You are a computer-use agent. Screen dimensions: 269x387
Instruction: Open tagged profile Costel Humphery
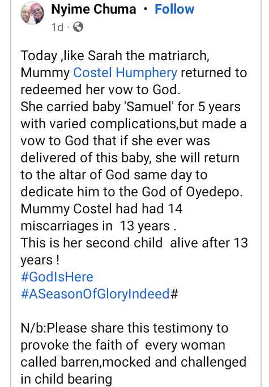click(x=125, y=73)
